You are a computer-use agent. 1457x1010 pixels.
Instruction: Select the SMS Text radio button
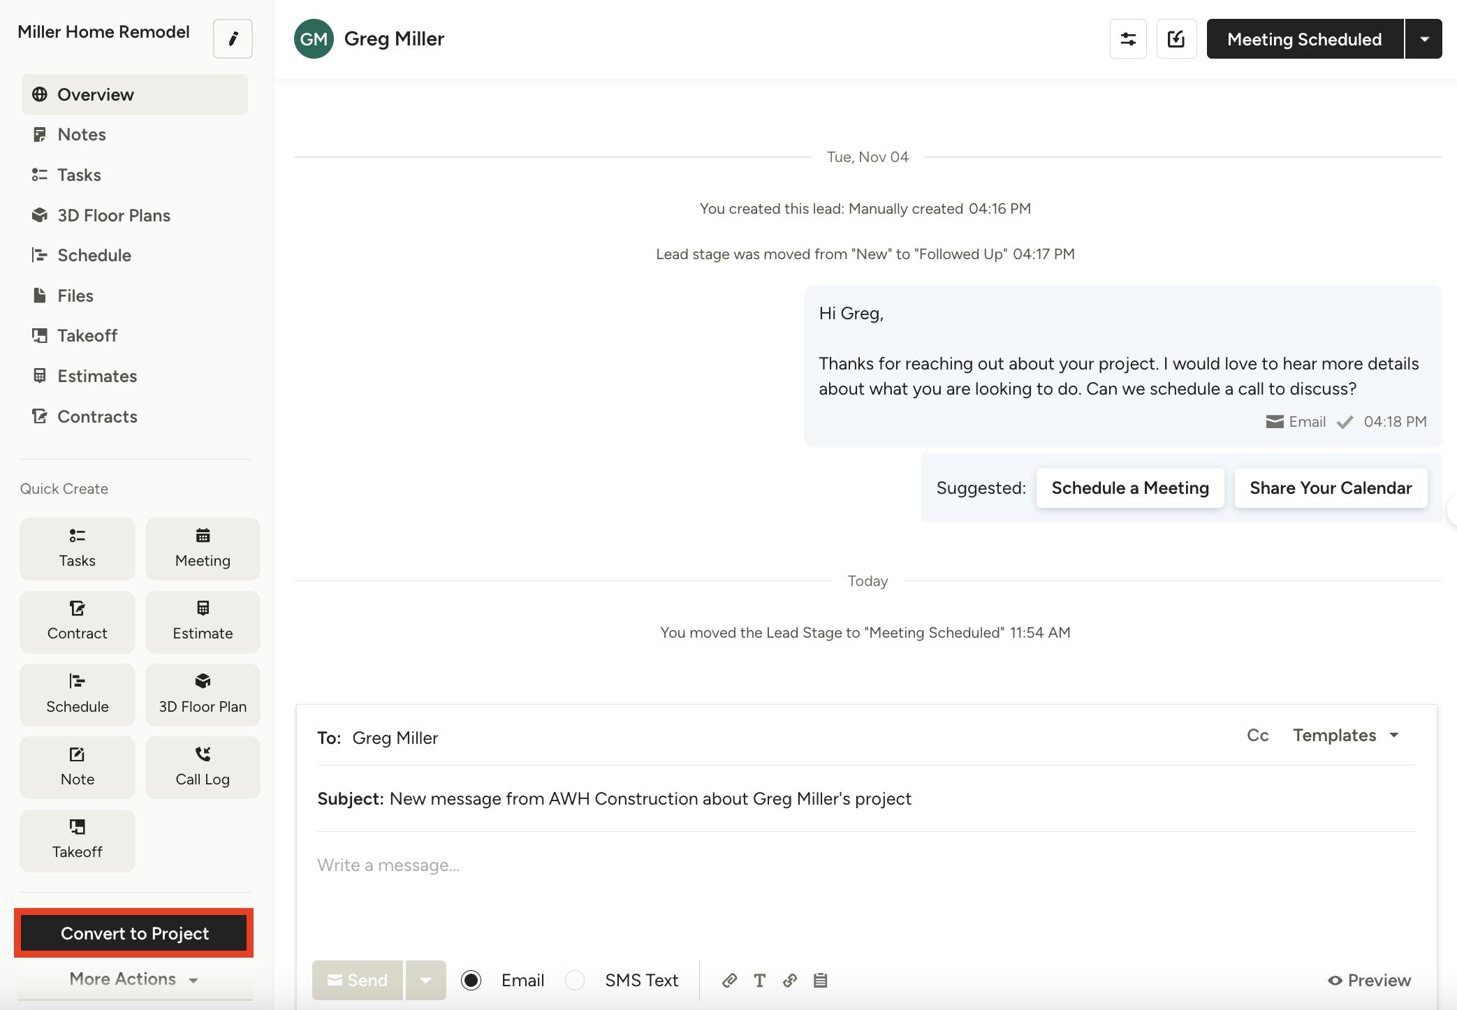point(575,980)
